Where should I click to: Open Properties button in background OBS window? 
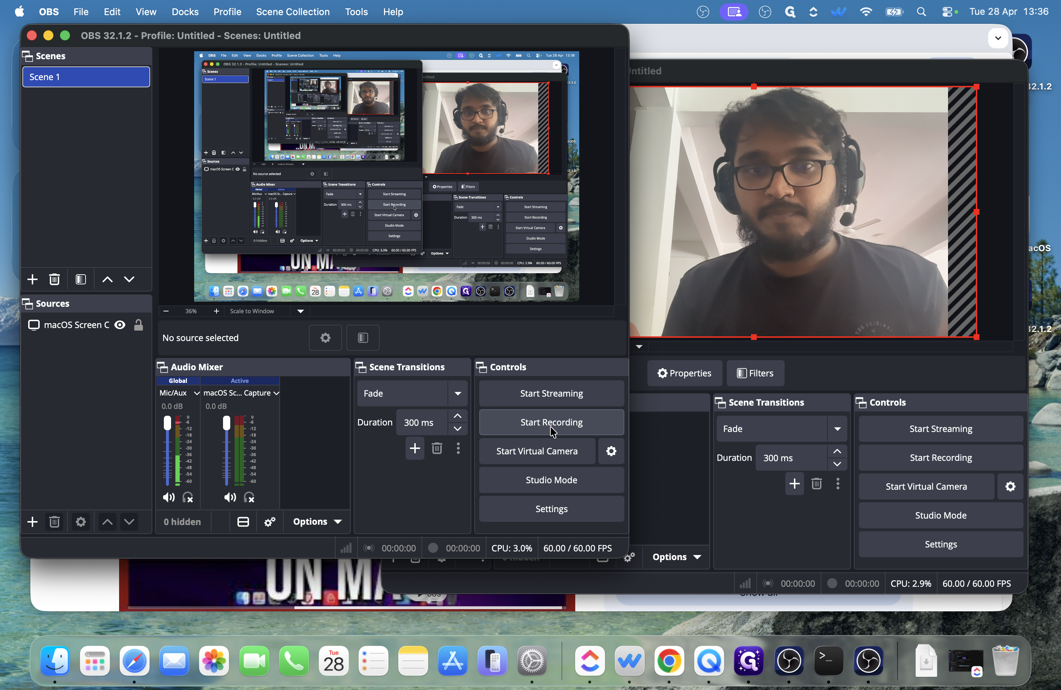coord(684,373)
